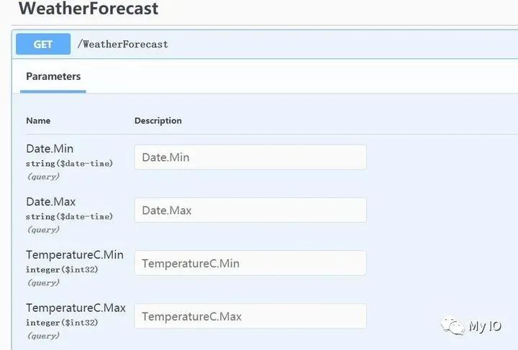Select the Date.Max parameter name label
The width and height of the screenshot is (518, 350).
click(x=51, y=202)
